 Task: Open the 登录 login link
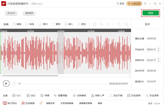tap(120, 4)
